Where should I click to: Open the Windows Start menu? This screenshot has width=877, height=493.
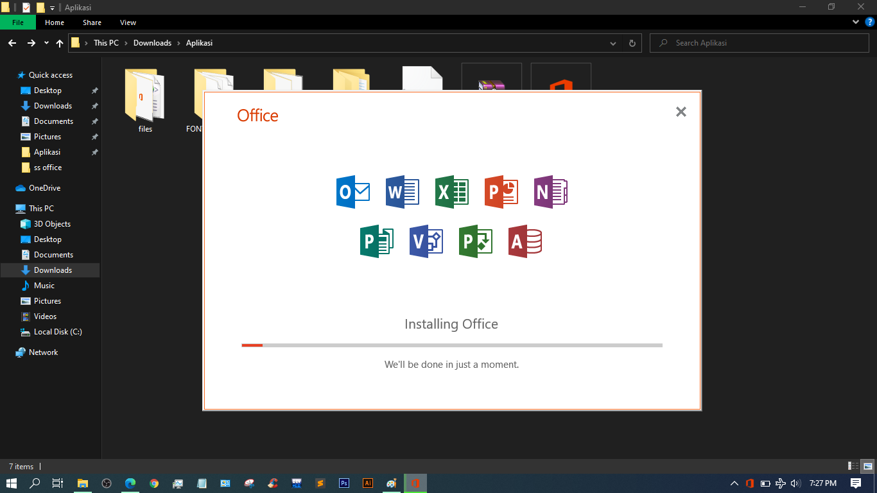[12, 483]
